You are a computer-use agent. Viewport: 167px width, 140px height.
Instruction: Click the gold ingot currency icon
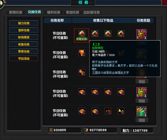point(86,130)
